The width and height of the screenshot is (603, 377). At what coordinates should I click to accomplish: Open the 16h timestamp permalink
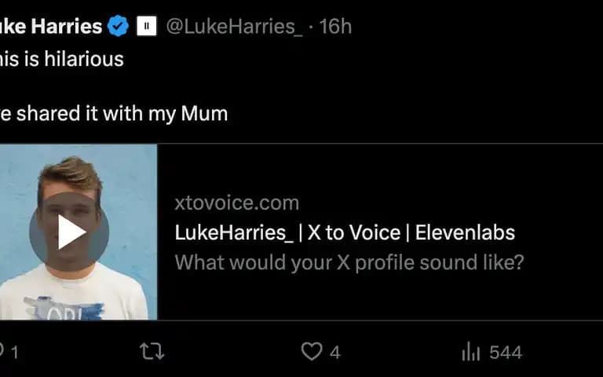click(x=335, y=27)
